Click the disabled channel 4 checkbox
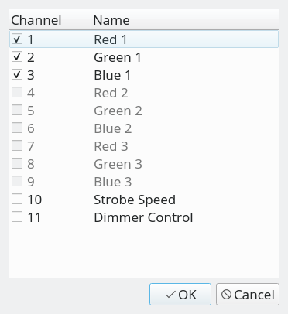The height and width of the screenshot is (314, 288). point(17,93)
